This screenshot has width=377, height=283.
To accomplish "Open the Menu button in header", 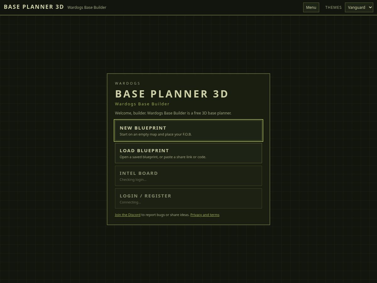I will click(311, 7).
